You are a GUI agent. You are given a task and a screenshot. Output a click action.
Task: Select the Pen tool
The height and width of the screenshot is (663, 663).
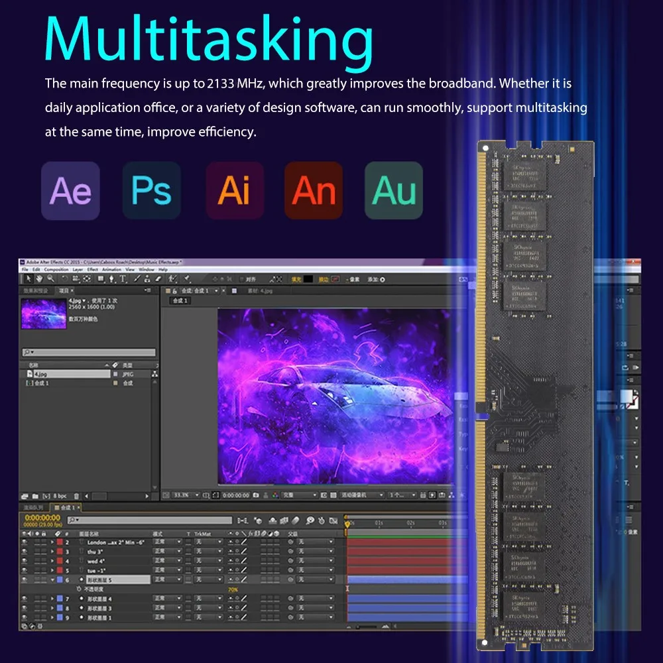pyautogui.click(x=111, y=278)
